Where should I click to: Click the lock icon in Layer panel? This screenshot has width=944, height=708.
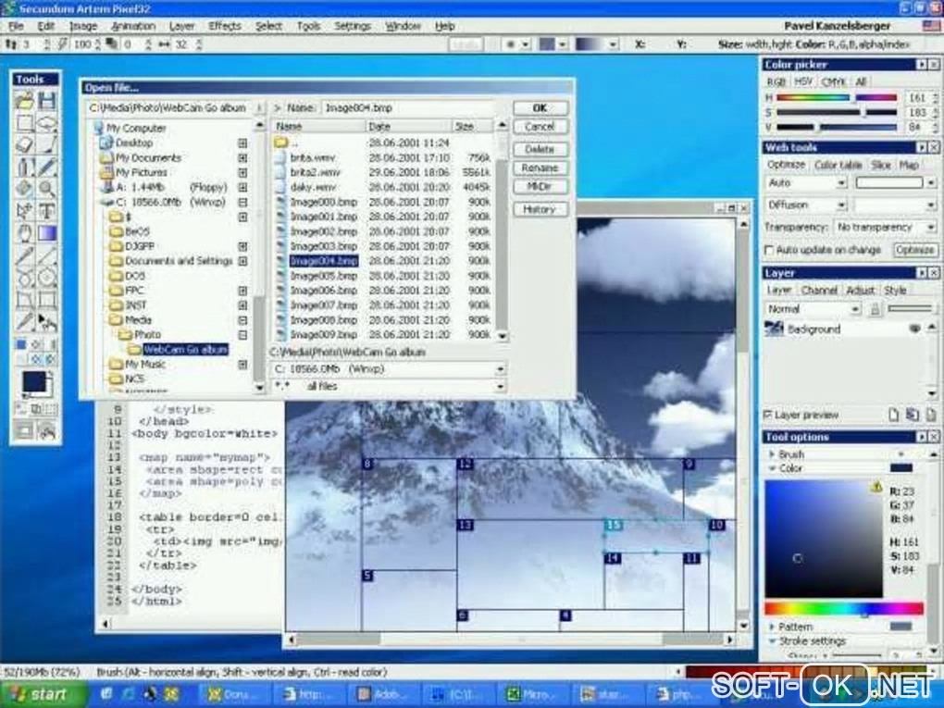pos(876,309)
